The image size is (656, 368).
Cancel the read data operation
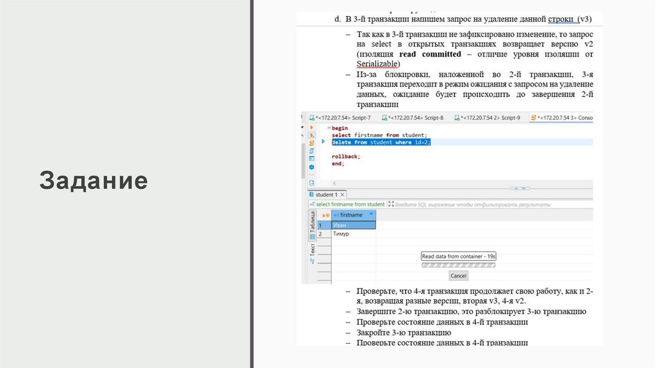click(458, 276)
